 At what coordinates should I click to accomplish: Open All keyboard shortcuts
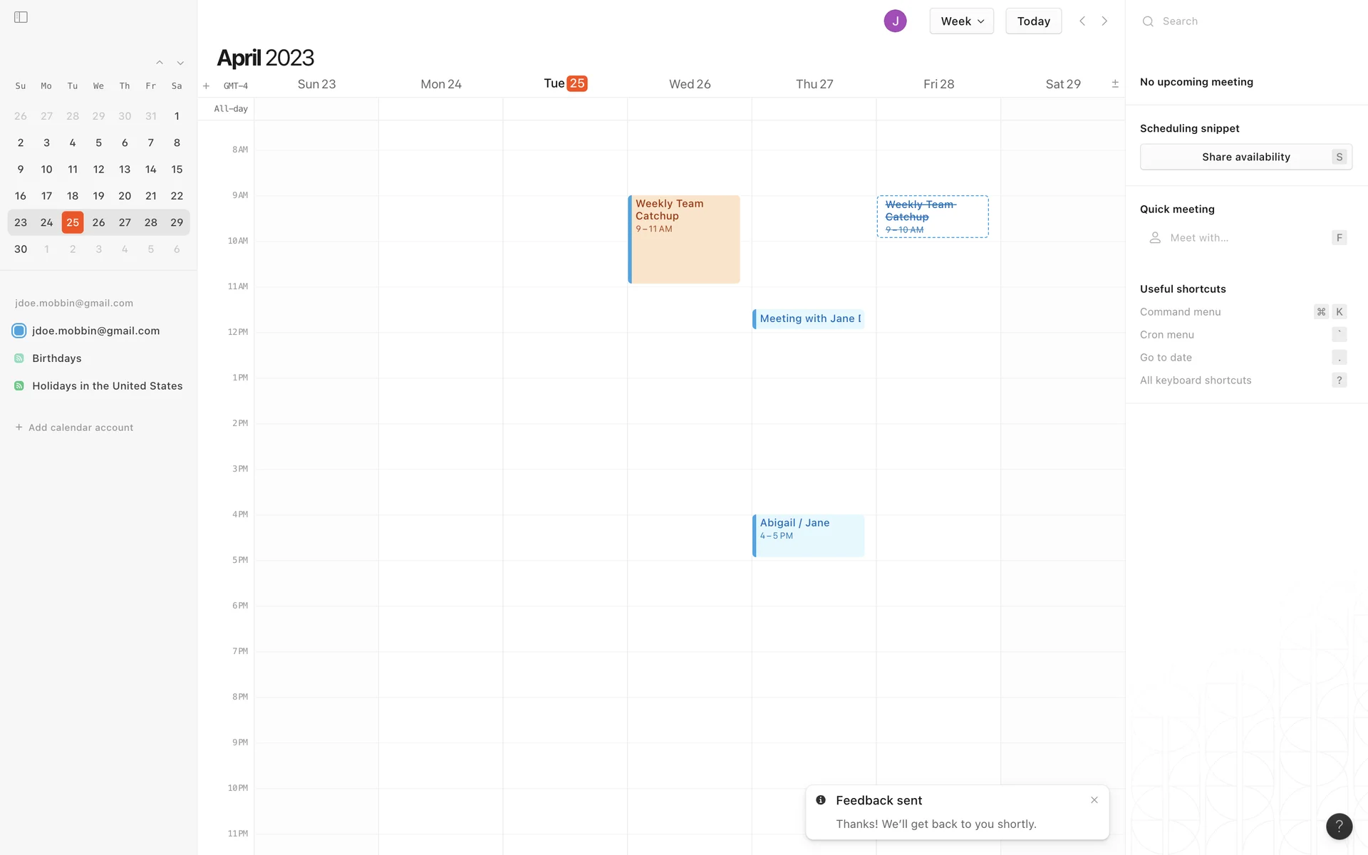point(1195,380)
